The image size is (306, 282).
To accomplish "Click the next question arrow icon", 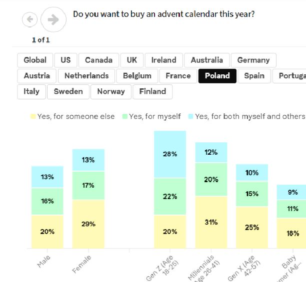I will [53, 20].
